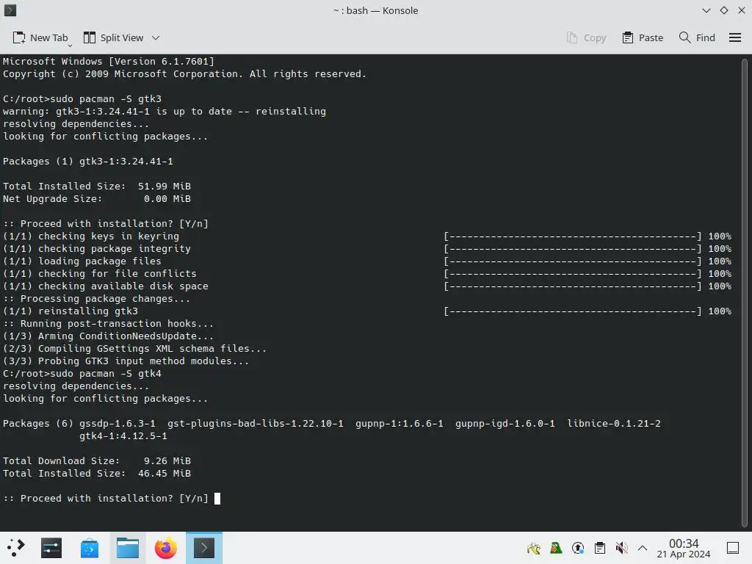Launch Firefox from the taskbar

(165, 548)
